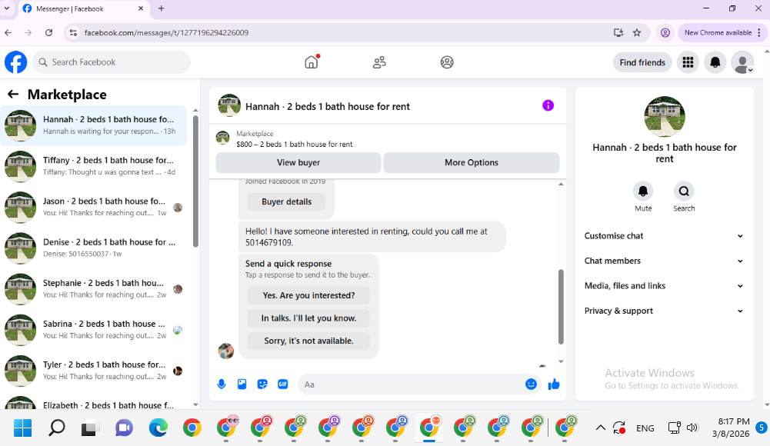
Task: Open the account profile avatar menu
Action: (742, 62)
